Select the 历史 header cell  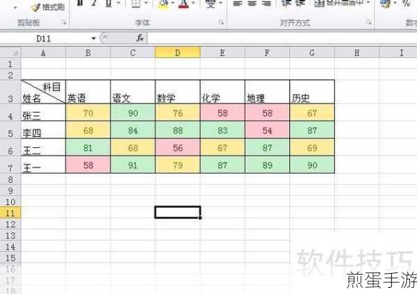click(x=312, y=92)
